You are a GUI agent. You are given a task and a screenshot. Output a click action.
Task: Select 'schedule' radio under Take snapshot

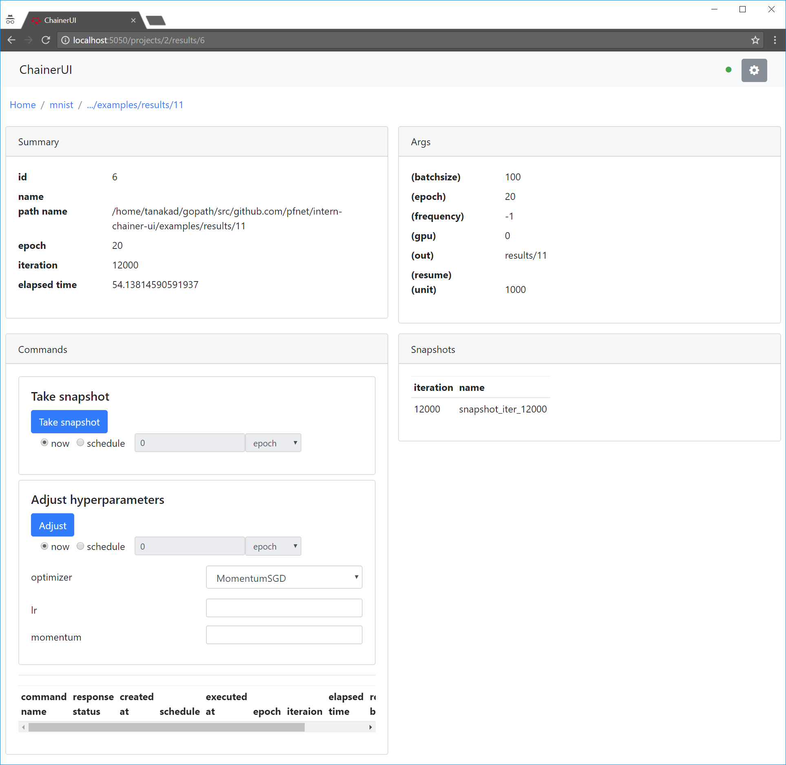tap(80, 442)
